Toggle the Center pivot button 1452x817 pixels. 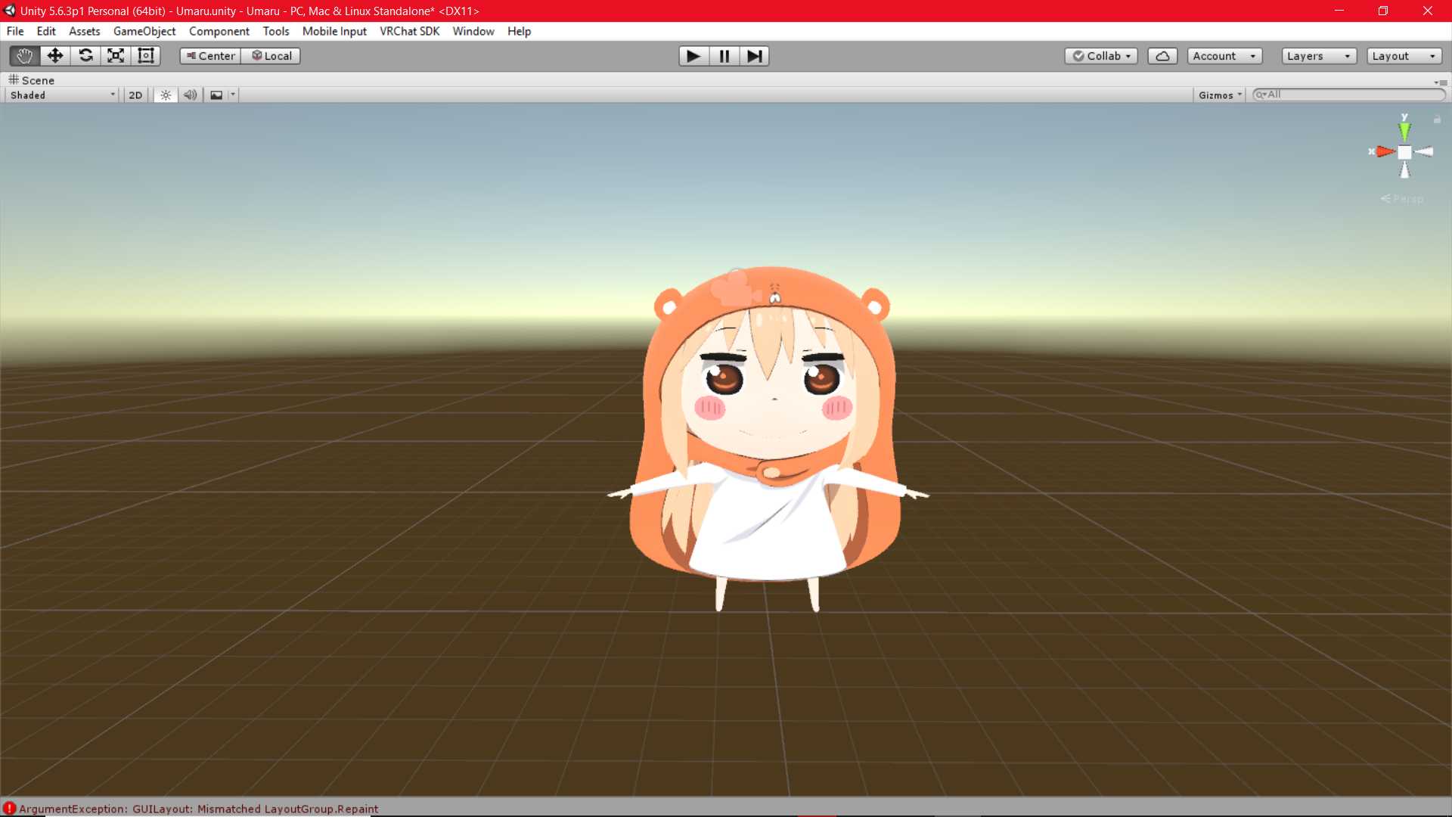(x=210, y=56)
